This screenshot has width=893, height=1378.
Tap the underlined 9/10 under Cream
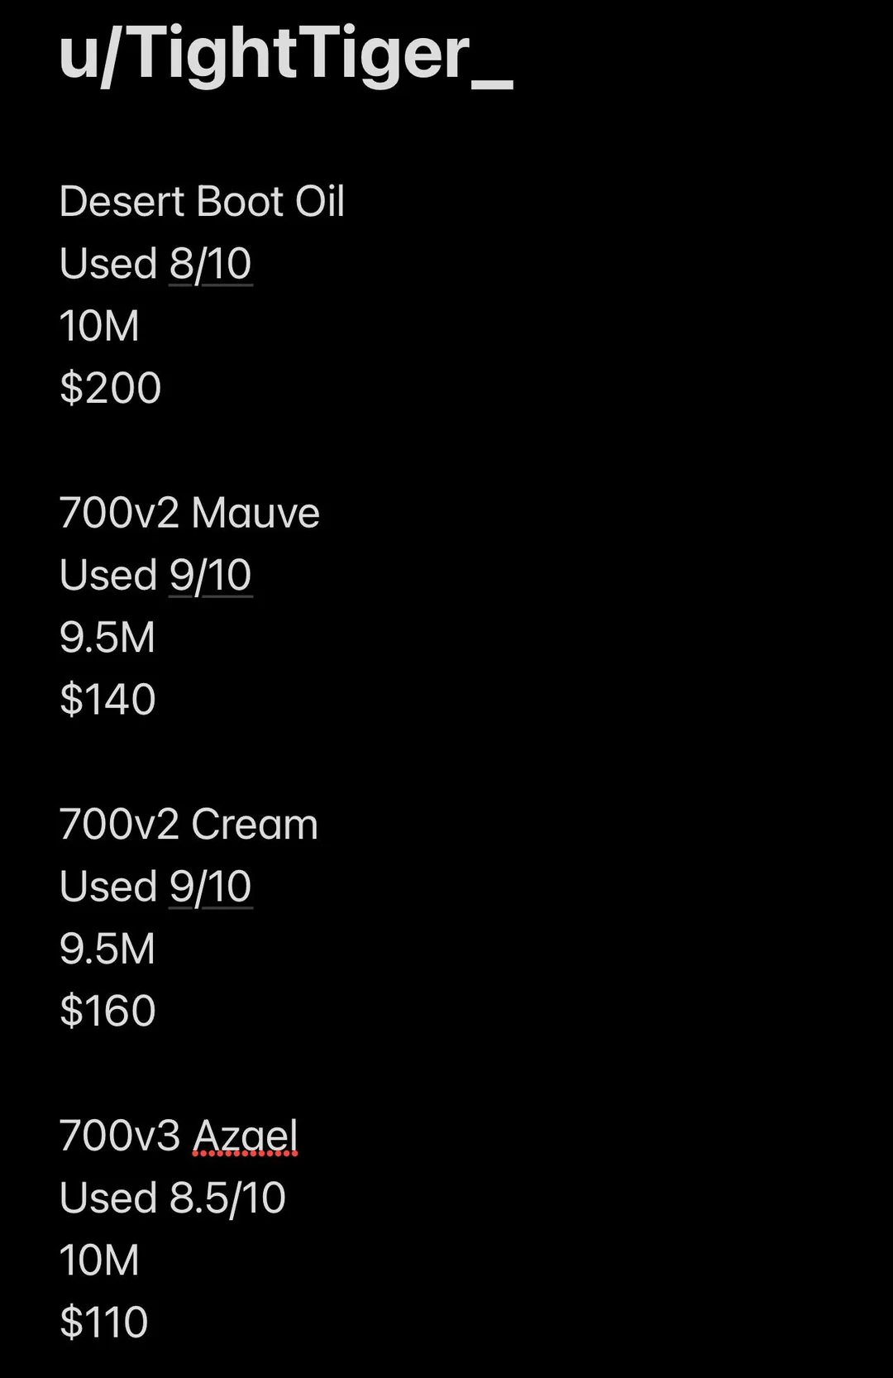(211, 887)
